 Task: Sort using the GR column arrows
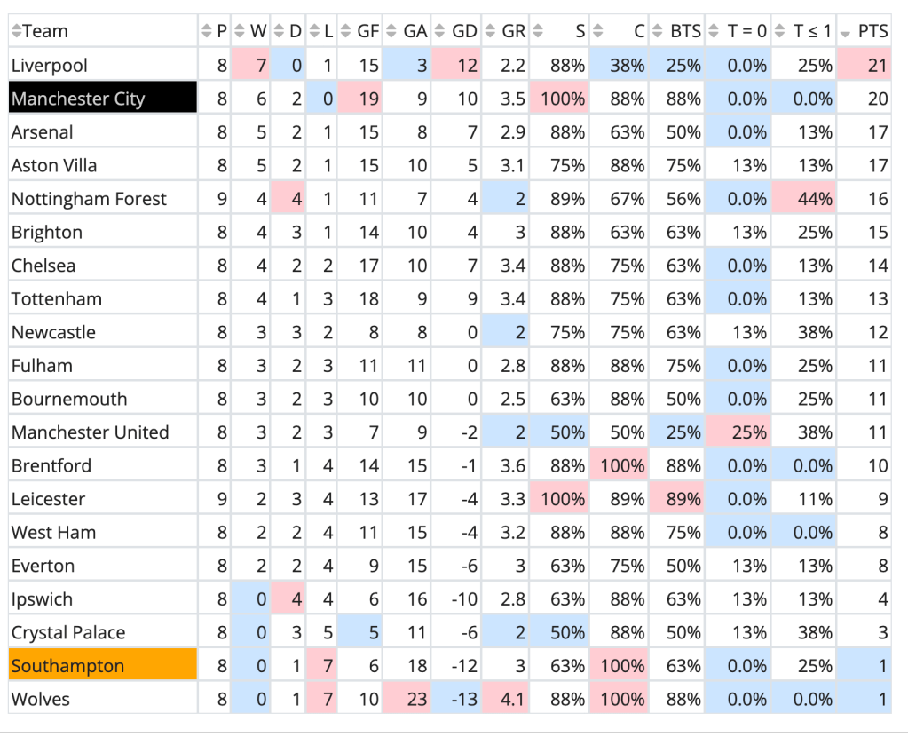click(x=491, y=32)
